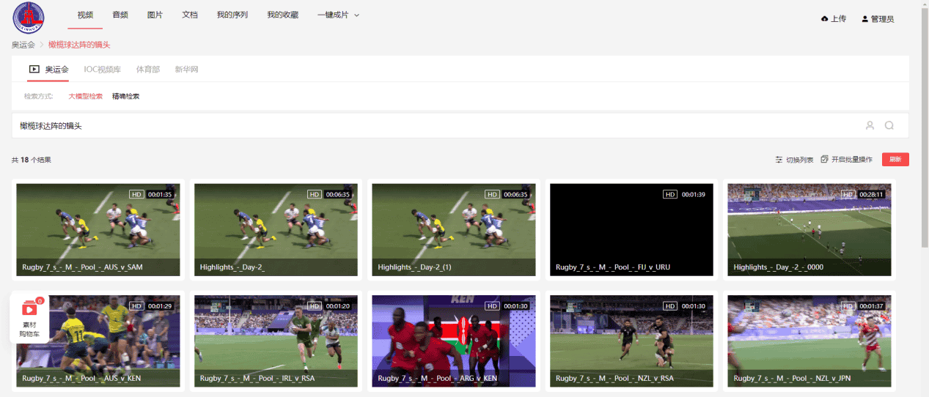Click the 切换列表 list view icon
The image size is (929, 397).
pyautogui.click(x=779, y=160)
